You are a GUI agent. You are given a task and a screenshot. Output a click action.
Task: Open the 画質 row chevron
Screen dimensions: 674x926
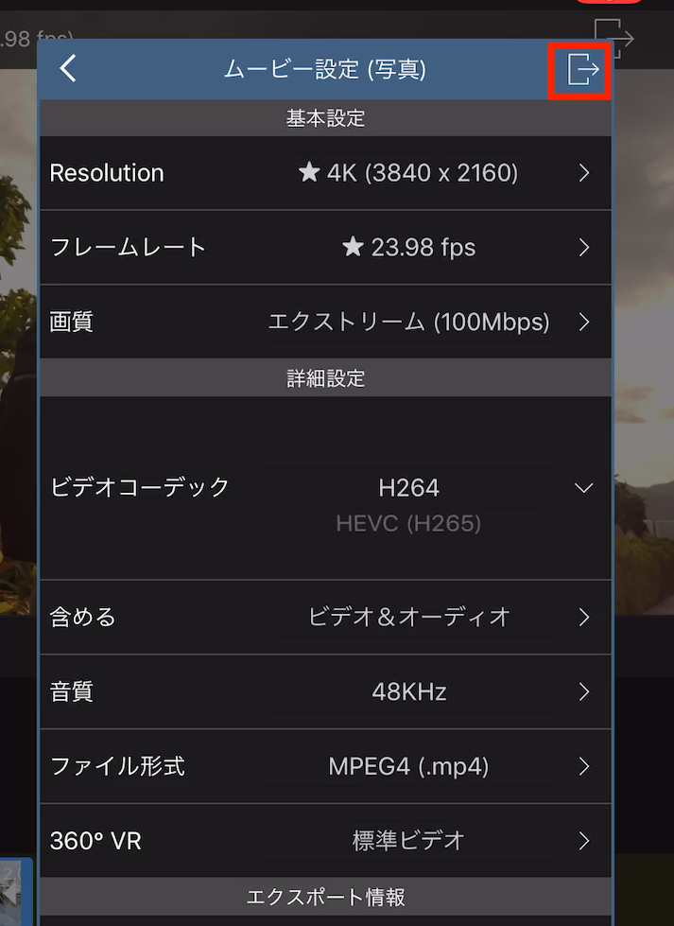pyautogui.click(x=584, y=323)
